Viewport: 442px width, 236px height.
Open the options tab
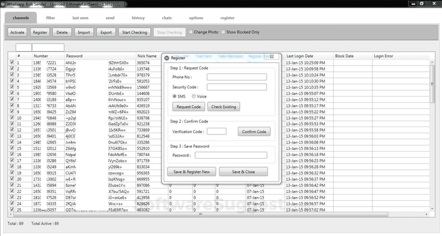196,18
